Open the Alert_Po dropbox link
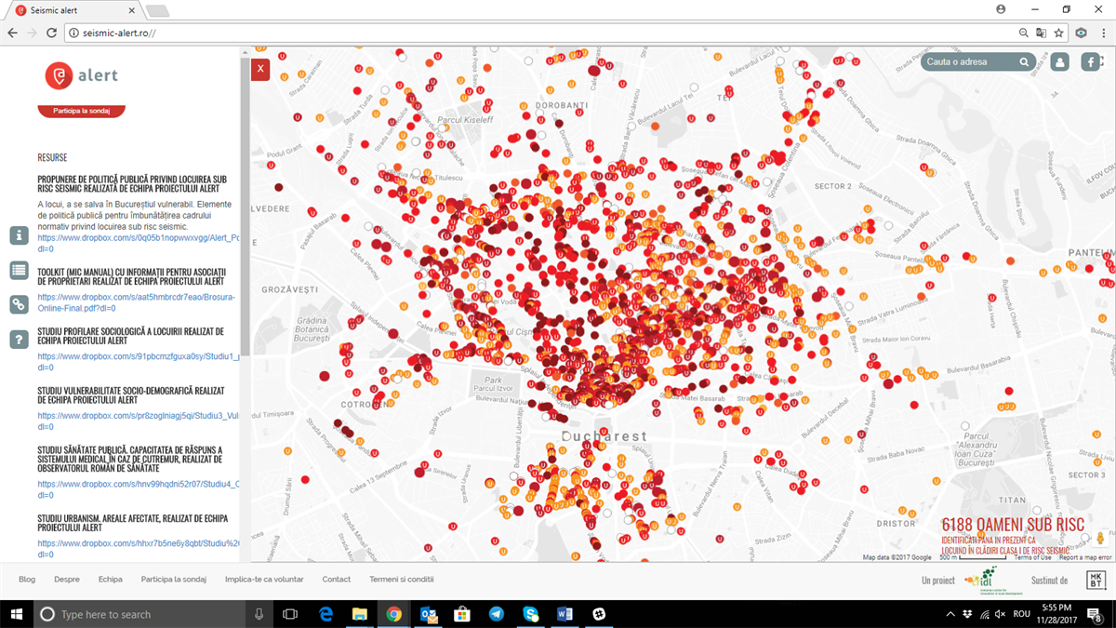The width and height of the screenshot is (1116, 628). [x=139, y=244]
